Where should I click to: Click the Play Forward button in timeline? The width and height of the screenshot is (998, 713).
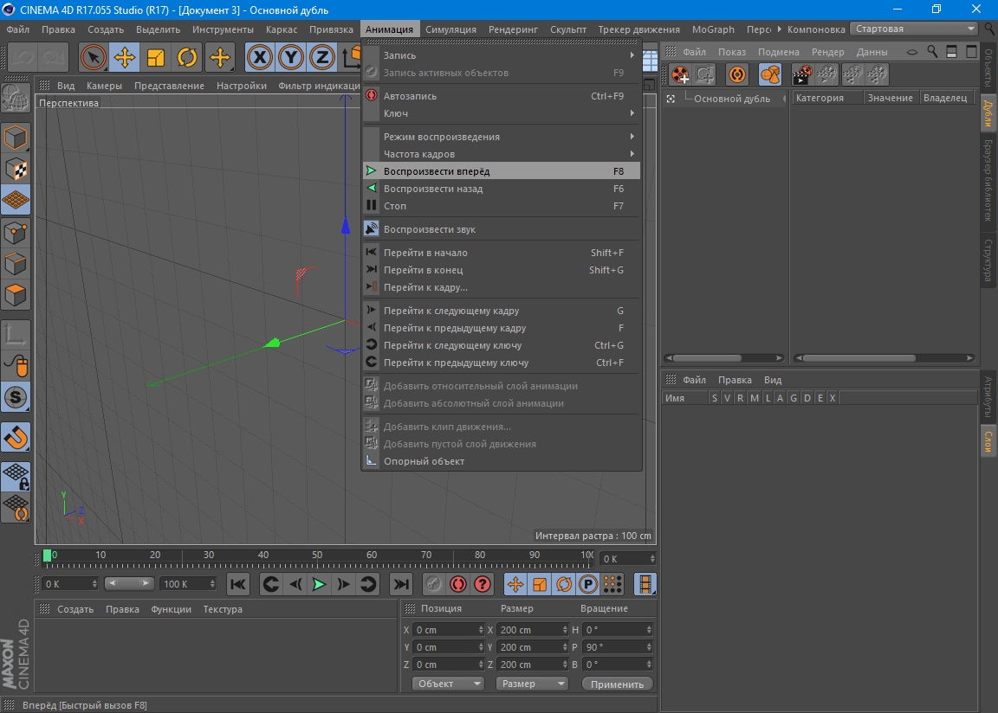pyautogui.click(x=319, y=584)
